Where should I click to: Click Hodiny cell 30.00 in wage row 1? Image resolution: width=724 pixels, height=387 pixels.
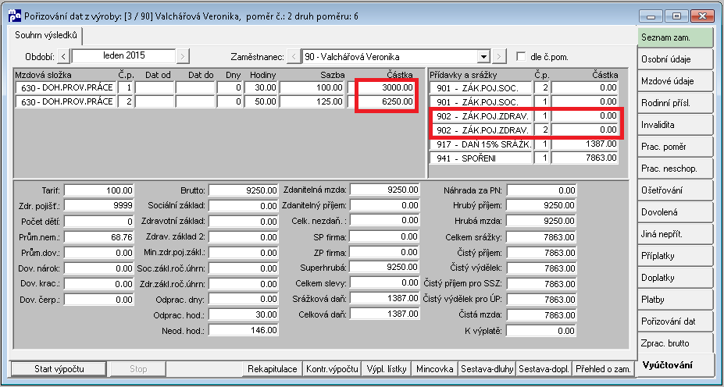[x=261, y=87]
